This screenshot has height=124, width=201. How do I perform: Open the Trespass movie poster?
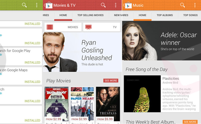point(108,104)
